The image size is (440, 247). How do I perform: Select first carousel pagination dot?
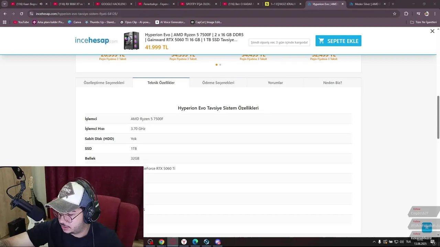[x=217, y=64]
